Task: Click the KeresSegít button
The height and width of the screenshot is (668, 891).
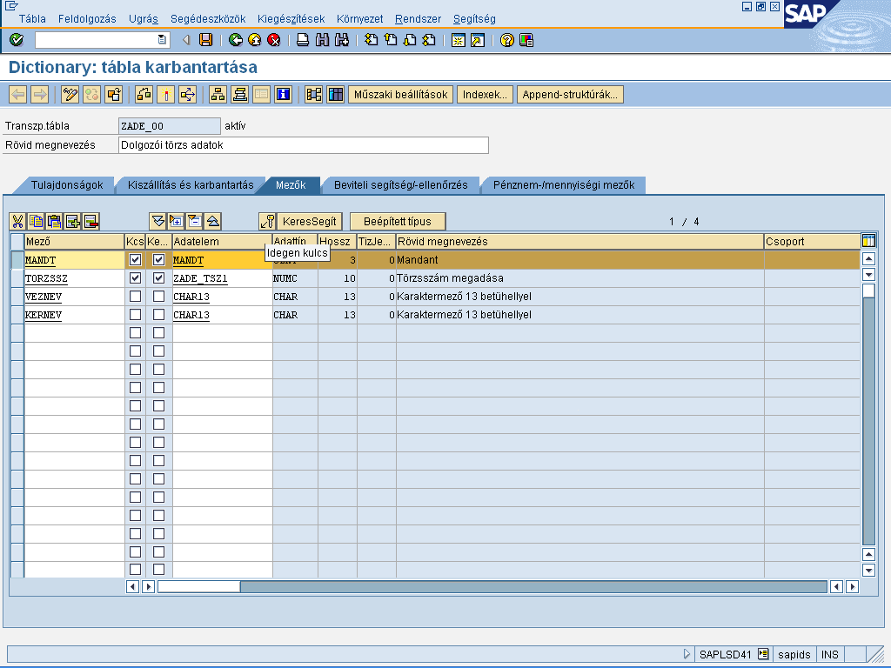Action: (x=309, y=221)
